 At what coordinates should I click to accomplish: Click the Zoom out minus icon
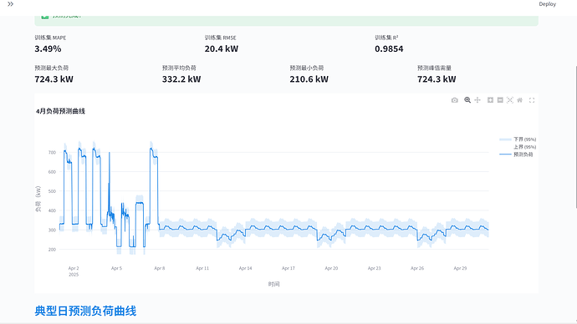point(500,100)
